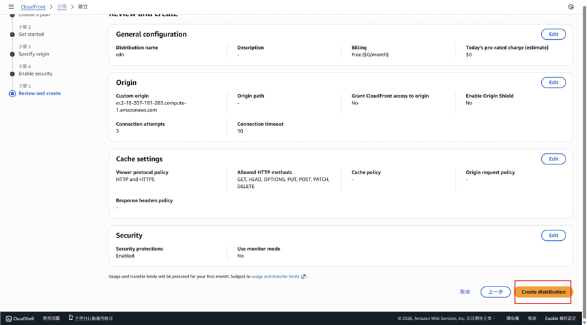Open the console mobile app footer item
The height and width of the screenshot is (325, 587).
point(91,318)
